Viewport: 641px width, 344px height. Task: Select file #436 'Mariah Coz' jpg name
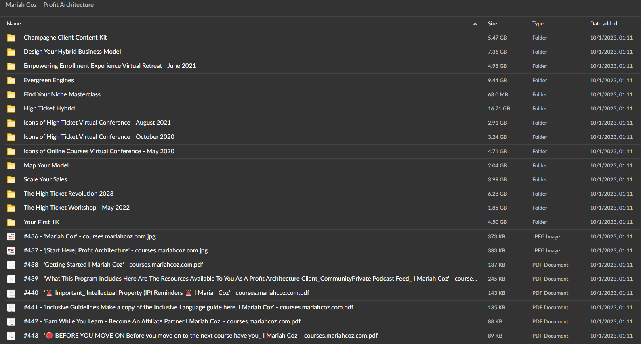[90, 236]
